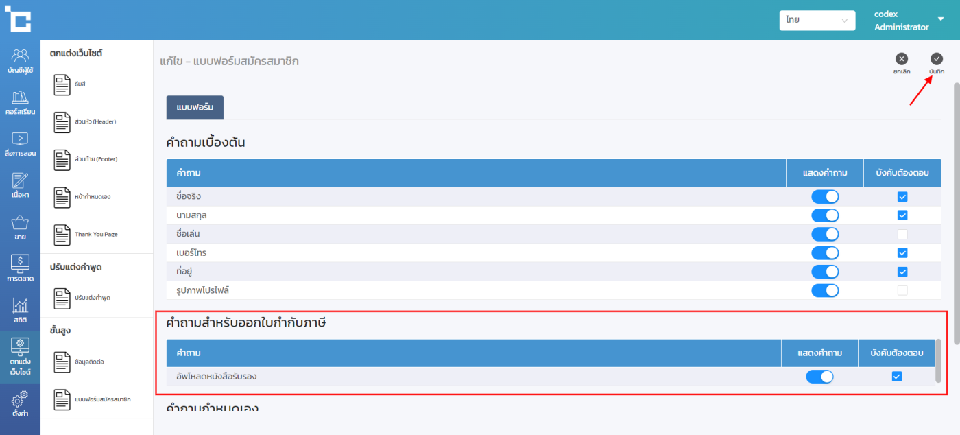Open การตลาด marketing icon in sidebar
This screenshot has height=435, width=960.
[20, 269]
